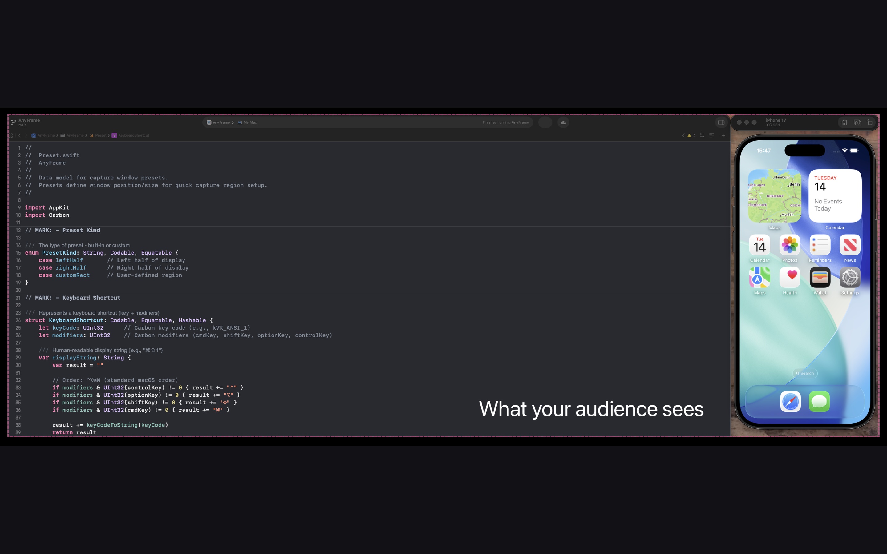Toggle the Xcode inspector sidebar panel

point(721,122)
